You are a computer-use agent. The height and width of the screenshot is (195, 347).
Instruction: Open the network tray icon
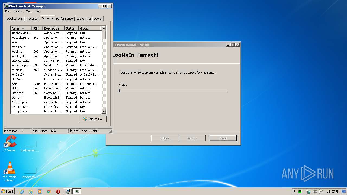pyautogui.click(x=308, y=191)
